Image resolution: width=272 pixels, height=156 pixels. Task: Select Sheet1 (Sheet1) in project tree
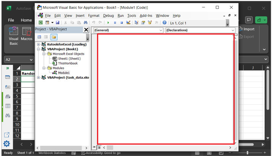[69, 58]
